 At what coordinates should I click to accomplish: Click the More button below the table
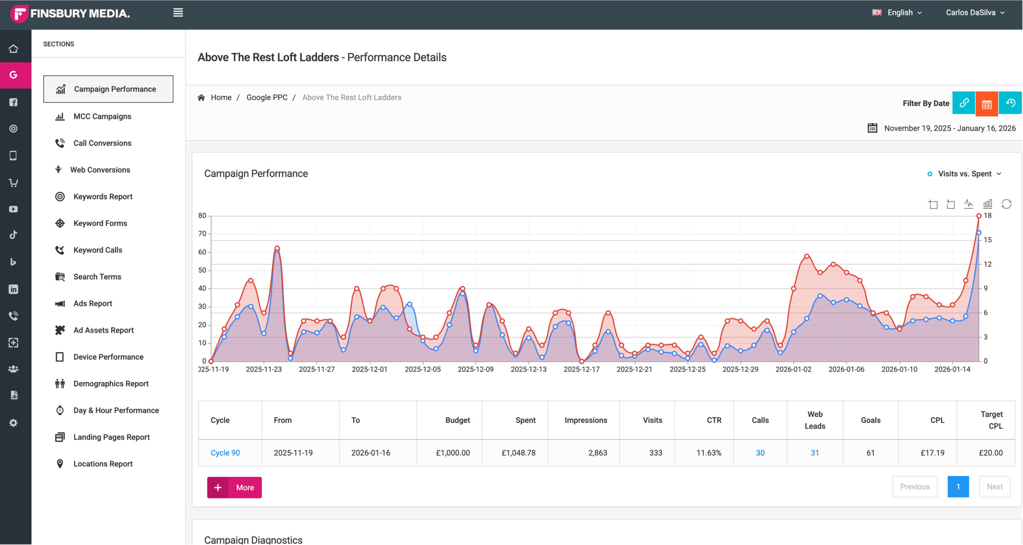click(x=235, y=487)
